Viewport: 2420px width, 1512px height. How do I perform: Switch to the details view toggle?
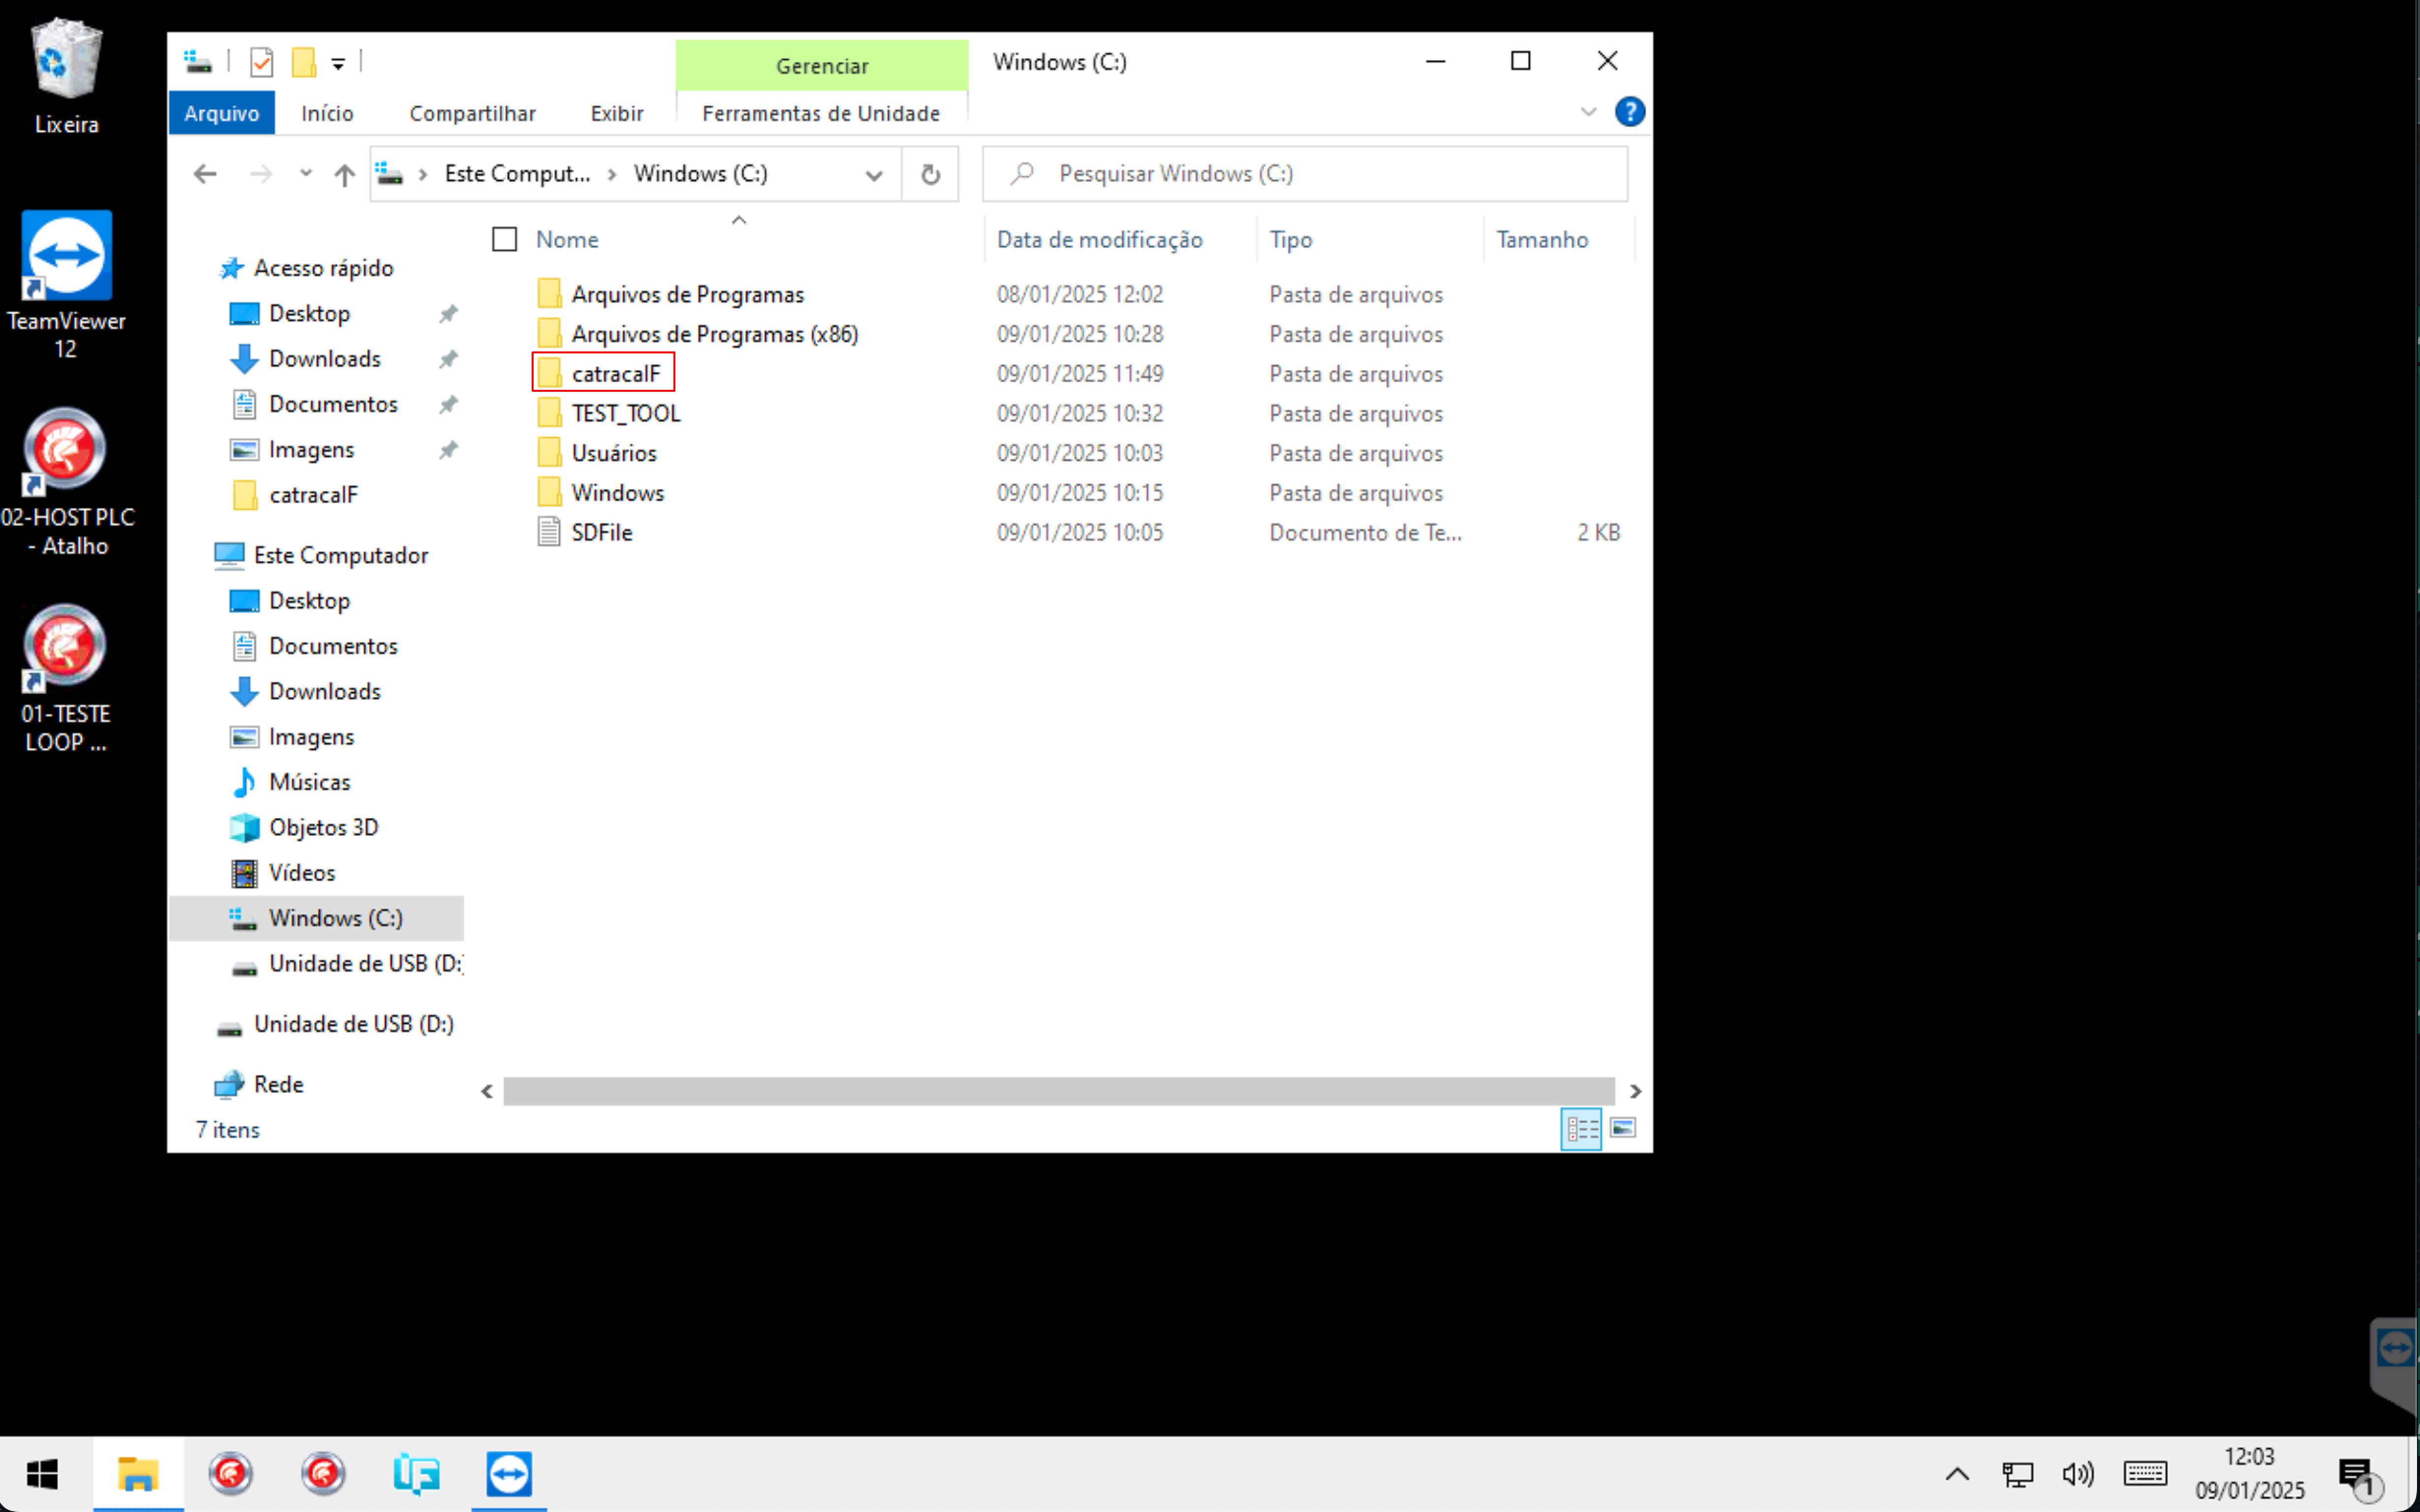coord(1581,1129)
